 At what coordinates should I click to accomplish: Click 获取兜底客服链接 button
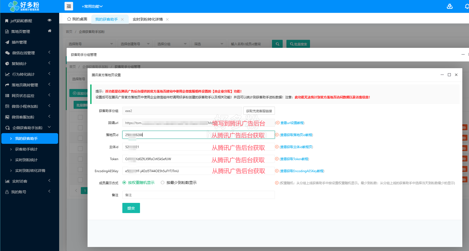[259, 111]
